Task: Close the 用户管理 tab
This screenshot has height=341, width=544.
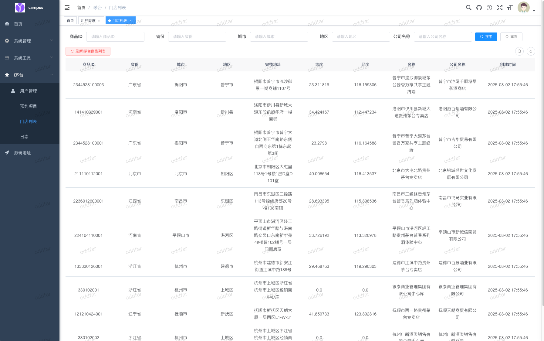Action: (x=99, y=21)
